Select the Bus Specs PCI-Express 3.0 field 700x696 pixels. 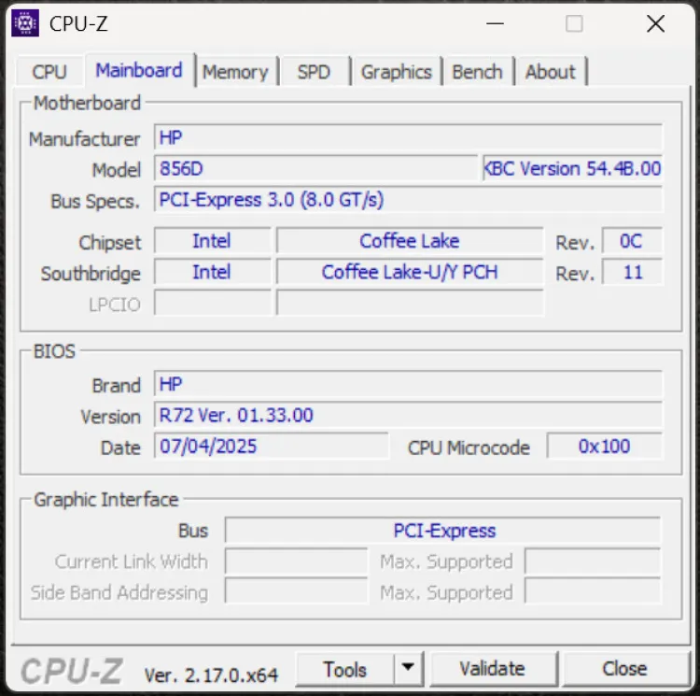click(408, 200)
